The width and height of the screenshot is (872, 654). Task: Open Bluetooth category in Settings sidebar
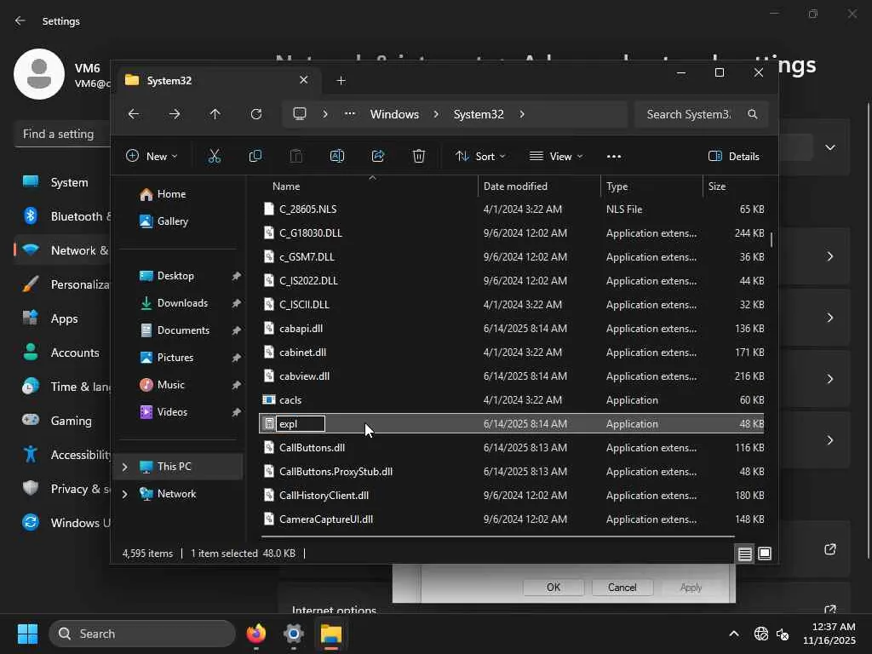62,216
